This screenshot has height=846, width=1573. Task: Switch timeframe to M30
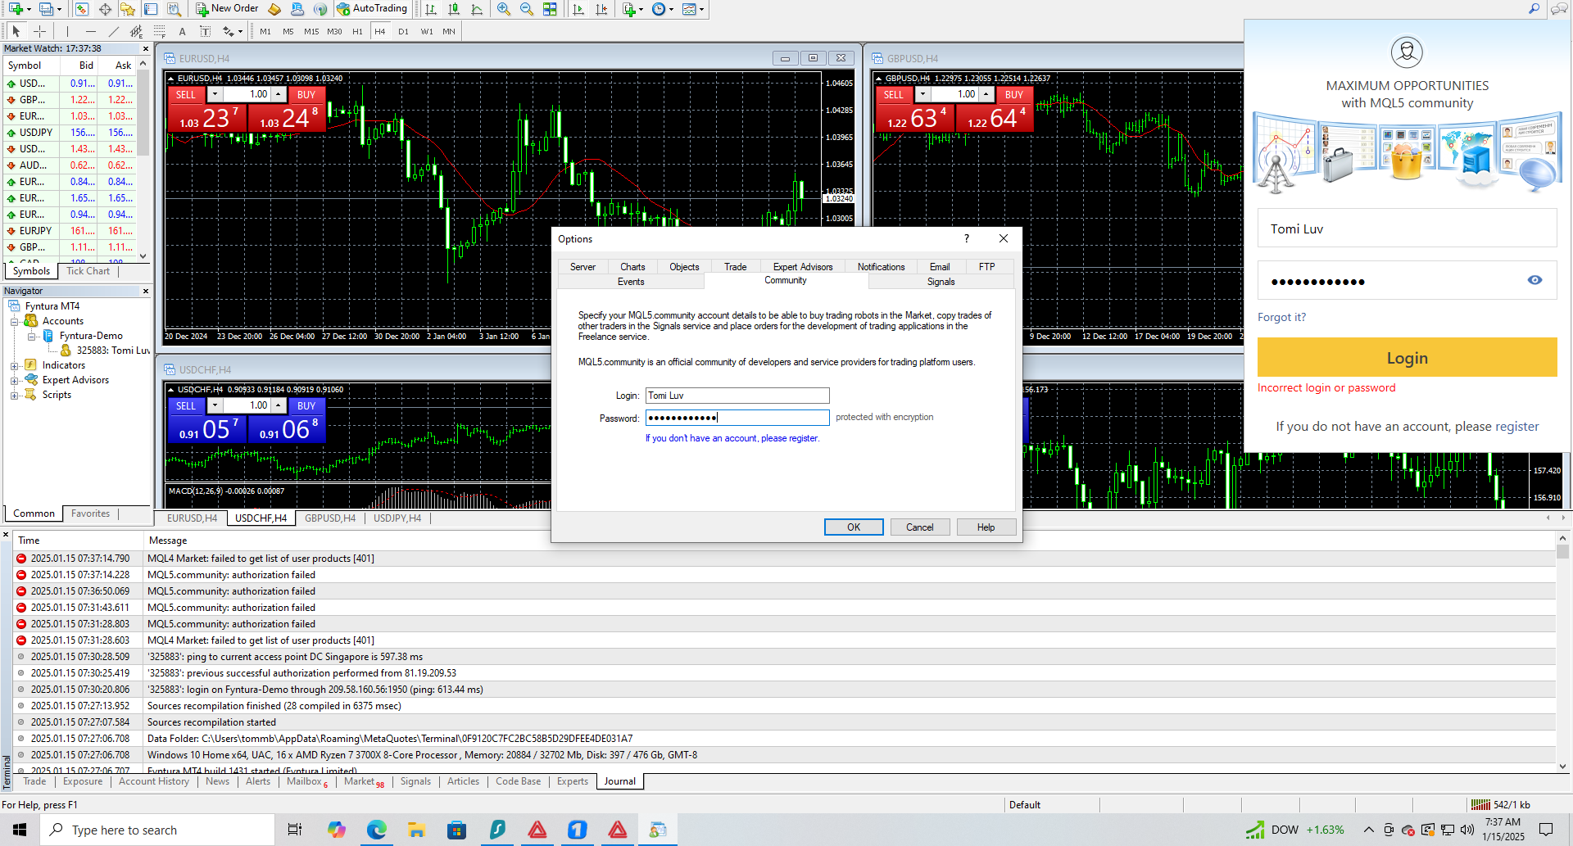point(334,31)
